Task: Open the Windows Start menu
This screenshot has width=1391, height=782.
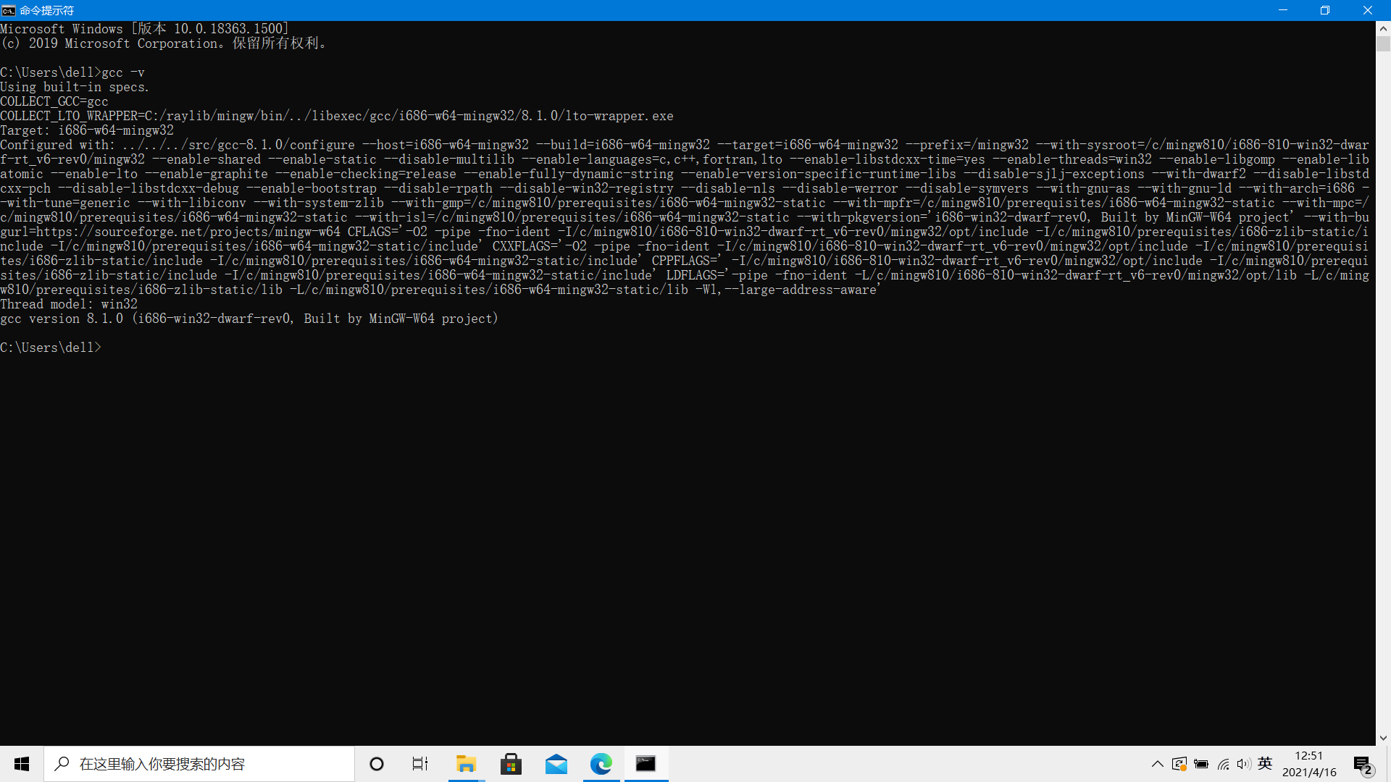Action: pos(22,764)
